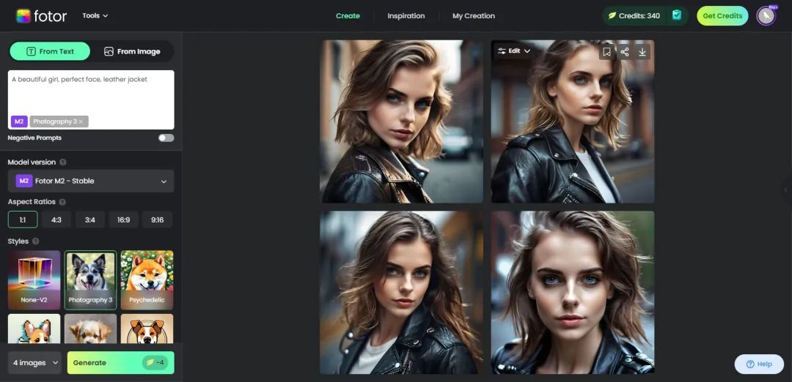The height and width of the screenshot is (382, 792).
Task: Go to the My Creation tab
Action: tap(473, 16)
